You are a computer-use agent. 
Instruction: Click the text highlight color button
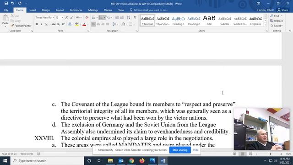[x=77, y=24]
